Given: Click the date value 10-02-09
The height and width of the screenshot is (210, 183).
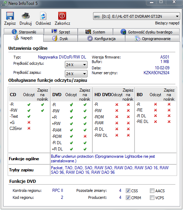Looking at the screenshot, I should (162, 68).
